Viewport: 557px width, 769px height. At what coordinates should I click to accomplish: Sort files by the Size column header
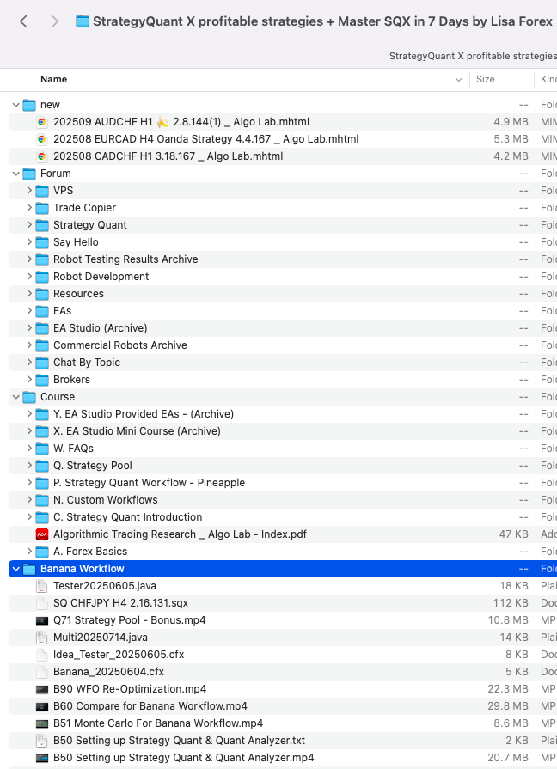(486, 79)
